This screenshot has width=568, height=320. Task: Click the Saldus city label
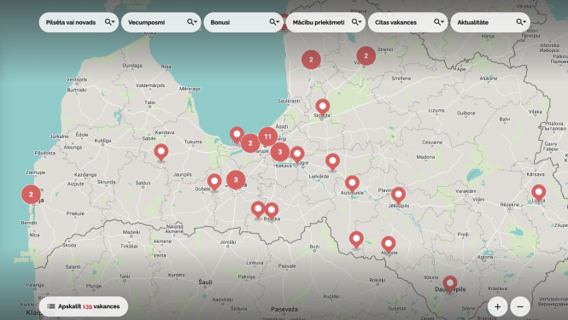pos(143,183)
